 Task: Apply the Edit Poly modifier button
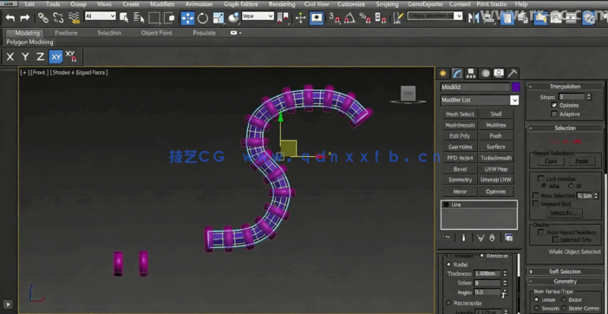tap(460, 136)
